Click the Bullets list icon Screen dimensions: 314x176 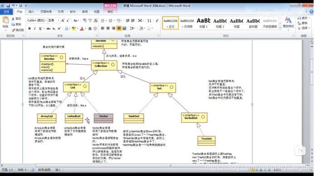pyautogui.click(x=103, y=20)
